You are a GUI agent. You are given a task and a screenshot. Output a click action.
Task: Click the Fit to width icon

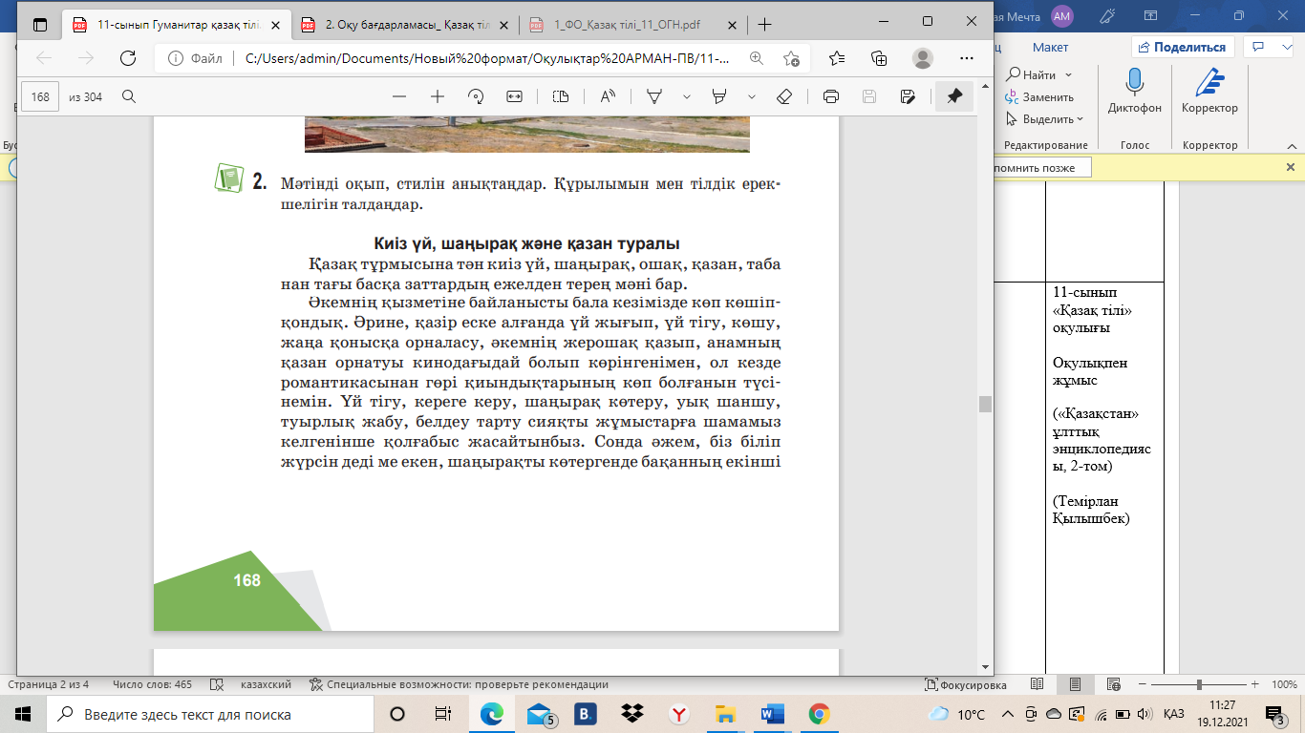point(515,96)
